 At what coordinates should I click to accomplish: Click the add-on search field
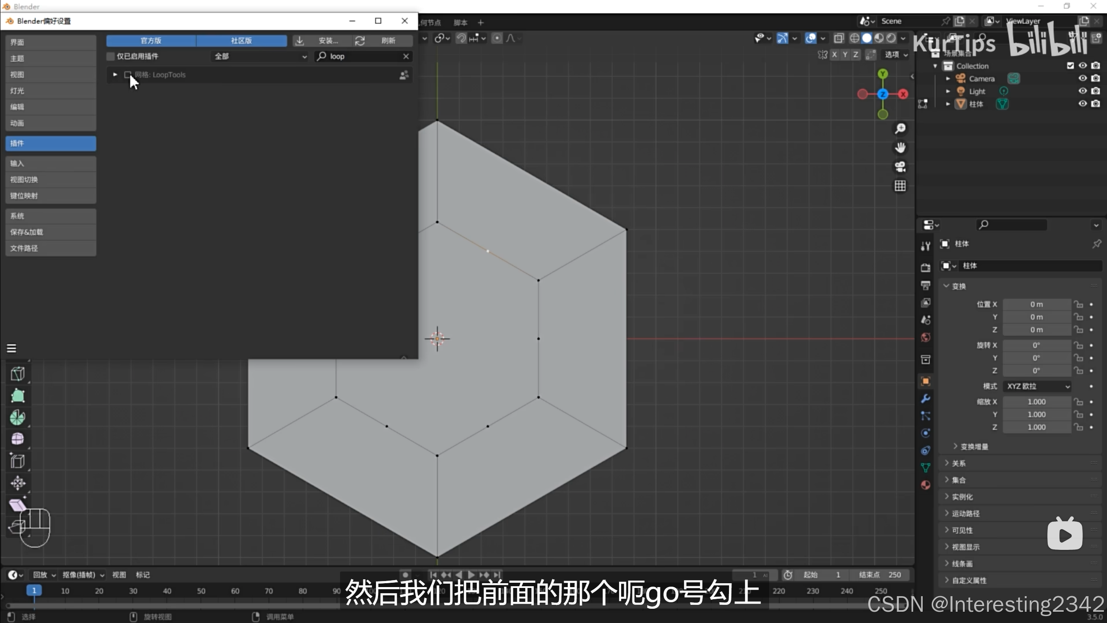coord(363,56)
